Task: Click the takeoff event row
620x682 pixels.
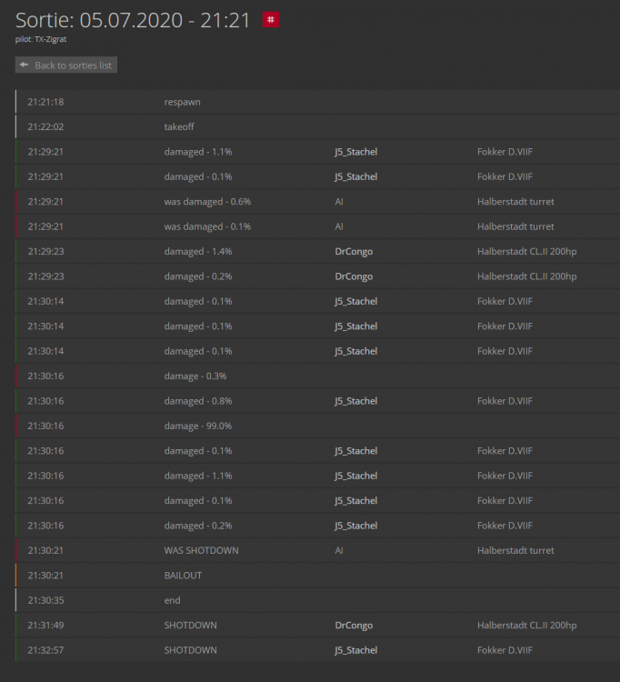Action: pyautogui.click(x=179, y=127)
